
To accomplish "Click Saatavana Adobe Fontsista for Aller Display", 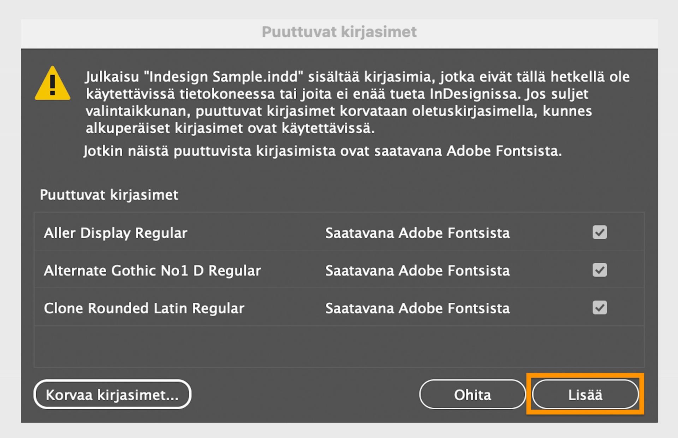I will pyautogui.click(x=418, y=232).
